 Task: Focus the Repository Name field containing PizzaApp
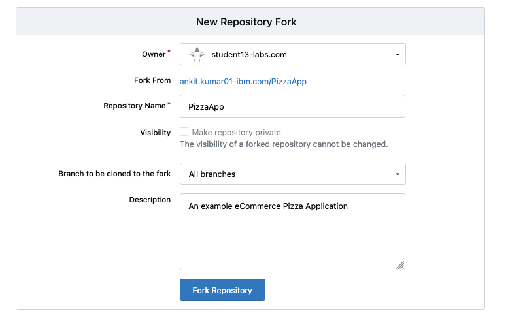[x=292, y=106]
